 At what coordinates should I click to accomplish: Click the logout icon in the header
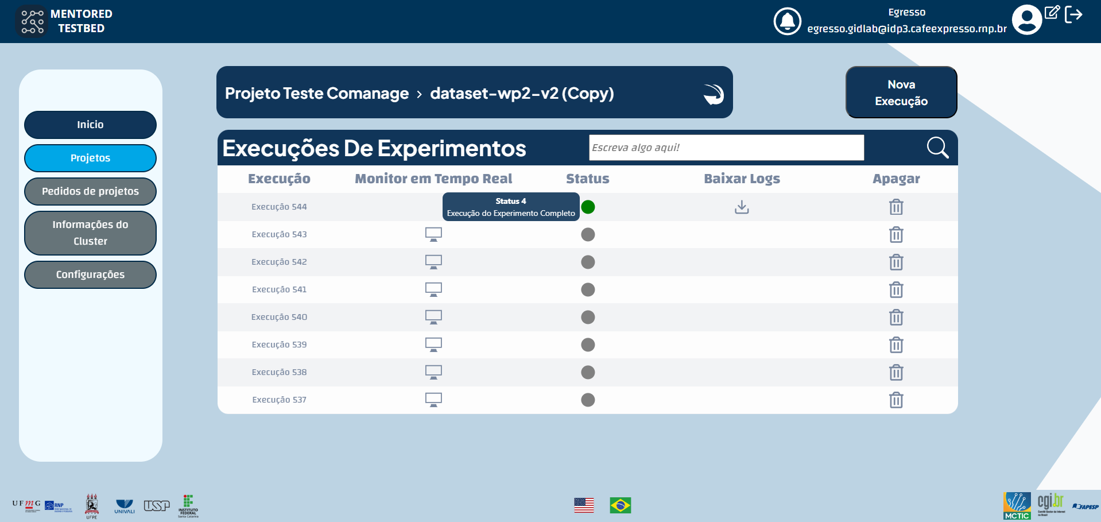(x=1074, y=14)
